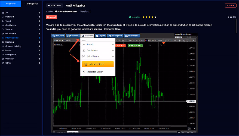Image resolution: width=239 pixels, height=136 pixels.
Task: Expand the Divergence category chevron
Action: [39, 55]
